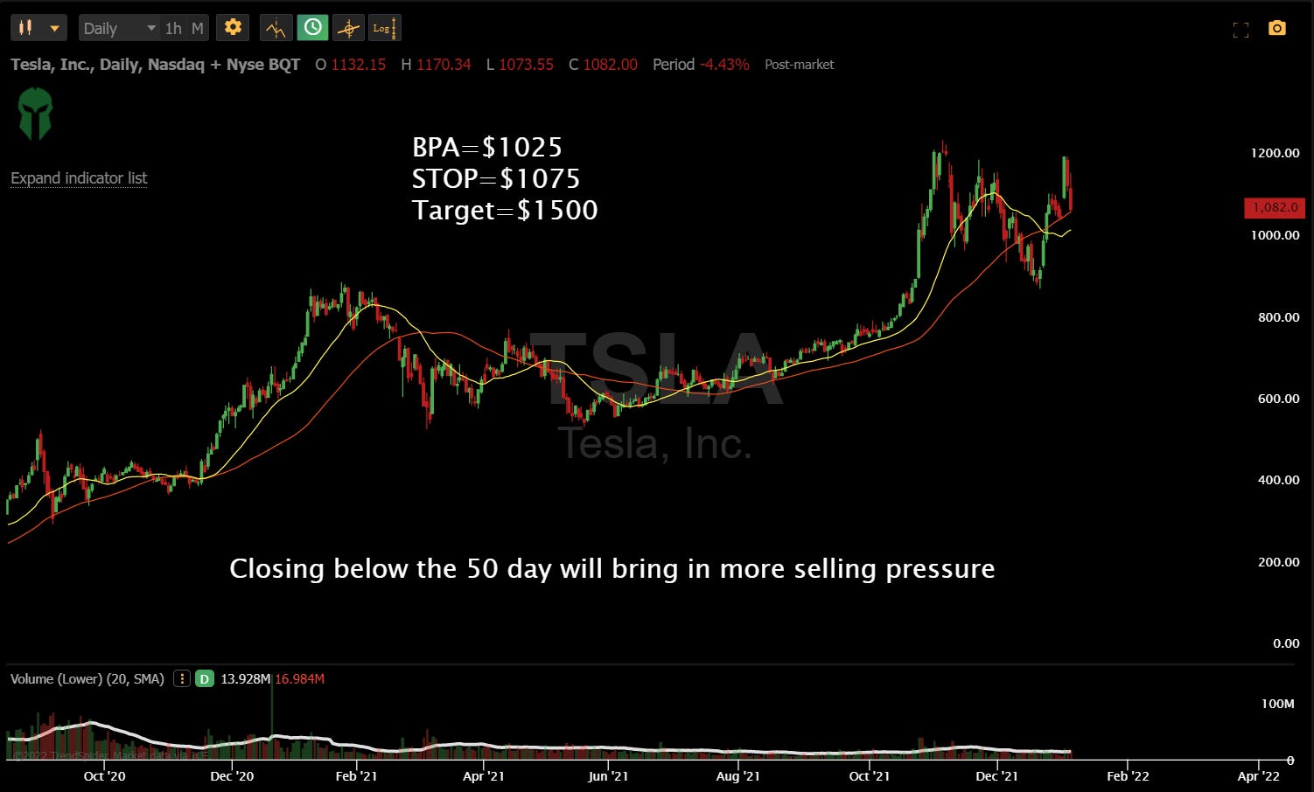Image resolution: width=1314 pixels, height=792 pixels.
Task: Click the fullscreen icon
Action: 1241,30
